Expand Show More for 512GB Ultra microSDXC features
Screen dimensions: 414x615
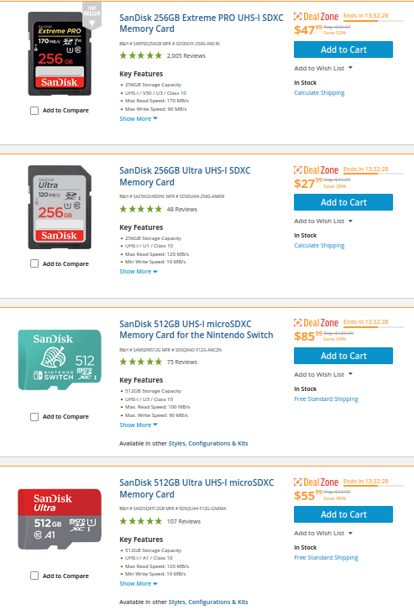click(139, 584)
